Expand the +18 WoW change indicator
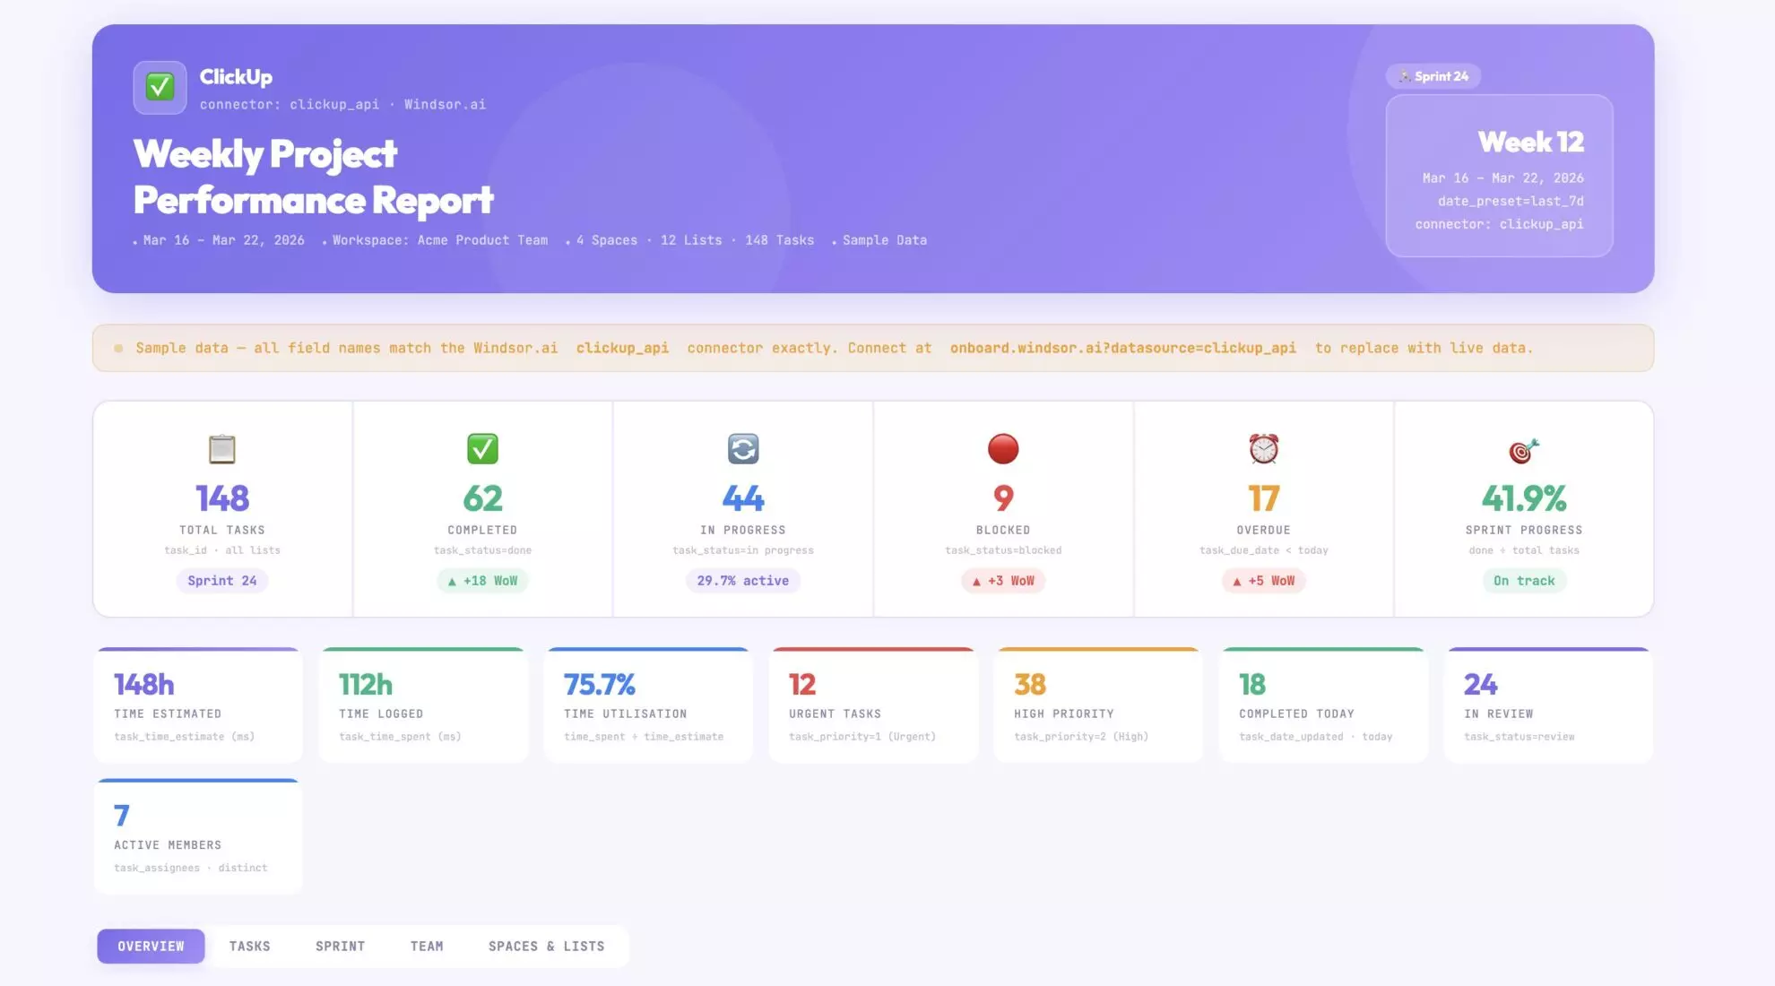The image size is (1775, 986). (482, 580)
